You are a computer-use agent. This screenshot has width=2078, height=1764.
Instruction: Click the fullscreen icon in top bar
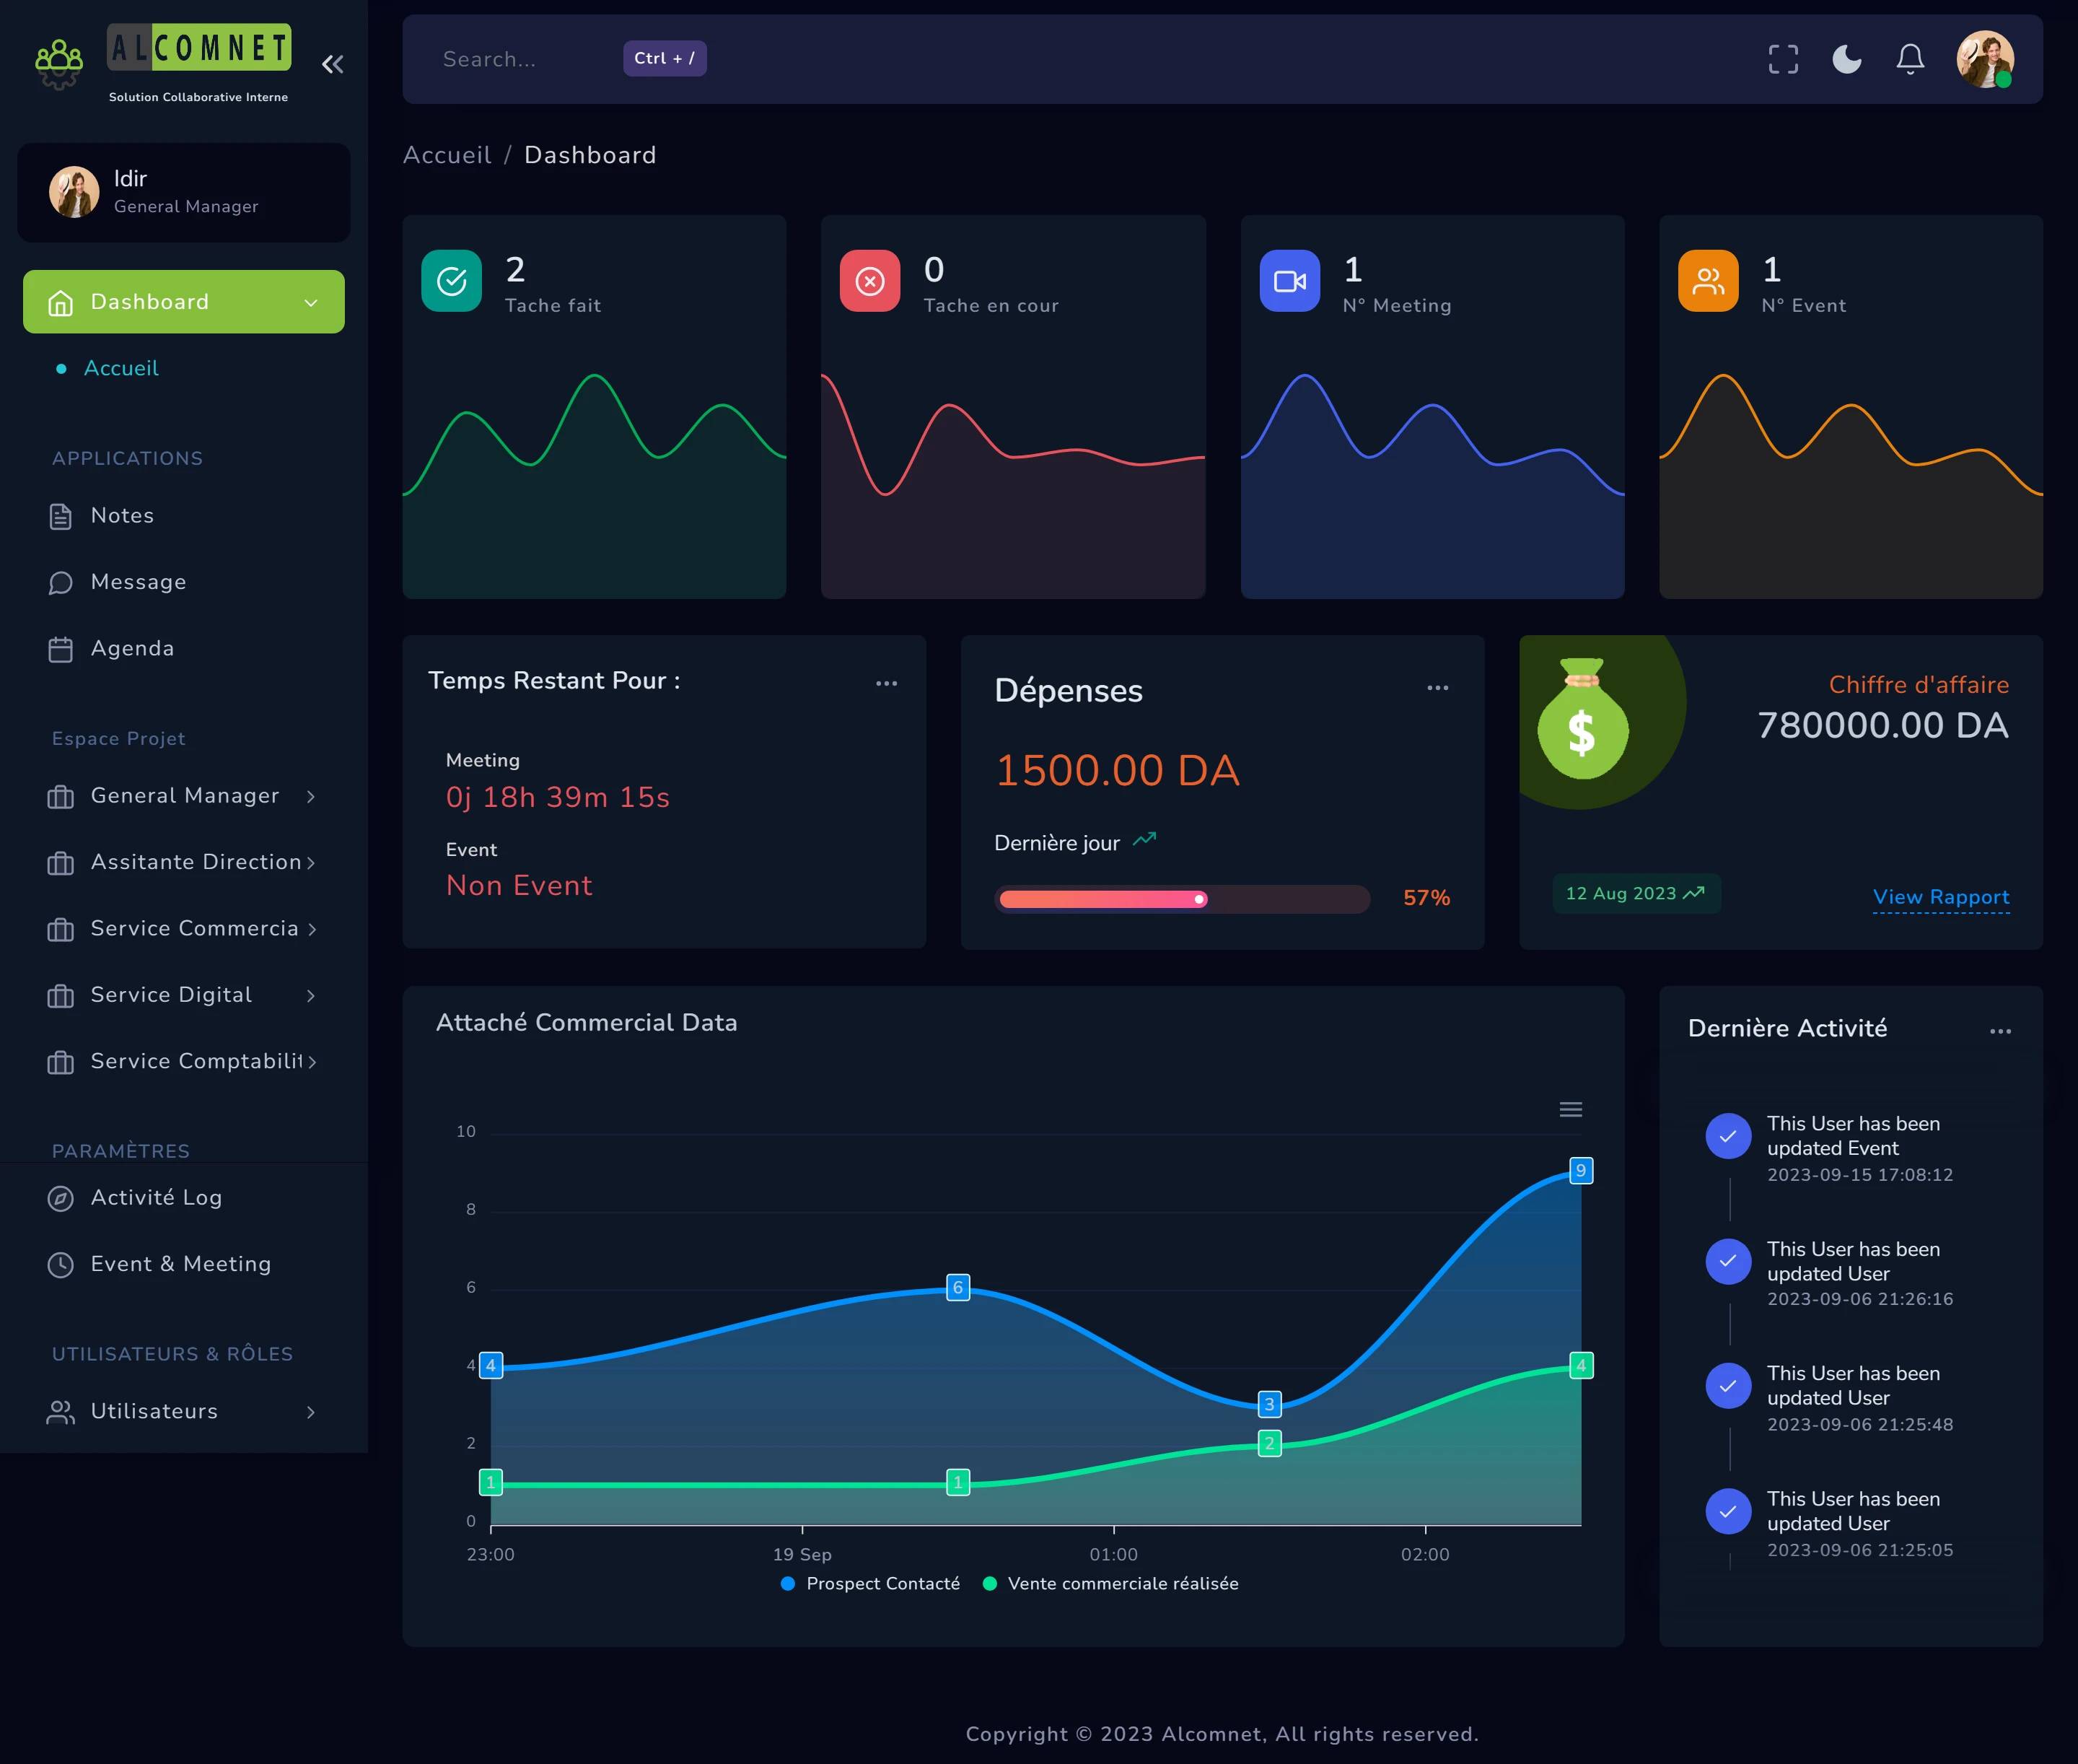click(1782, 59)
